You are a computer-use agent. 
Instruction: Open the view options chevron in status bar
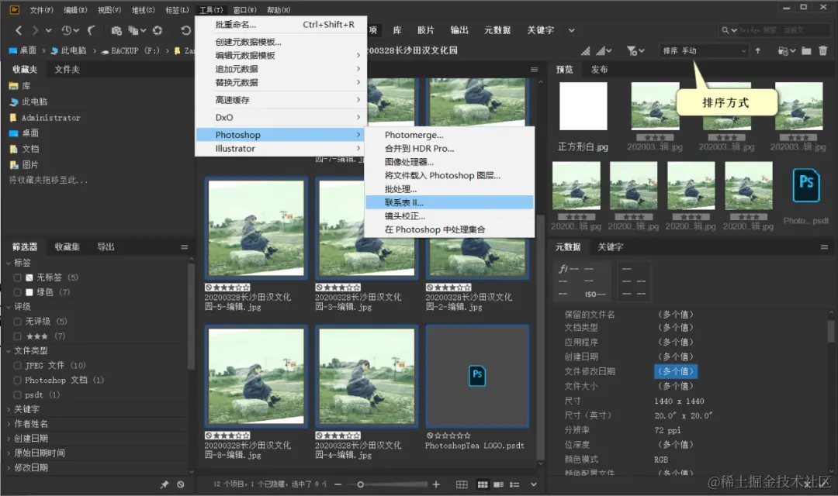[x=533, y=484]
